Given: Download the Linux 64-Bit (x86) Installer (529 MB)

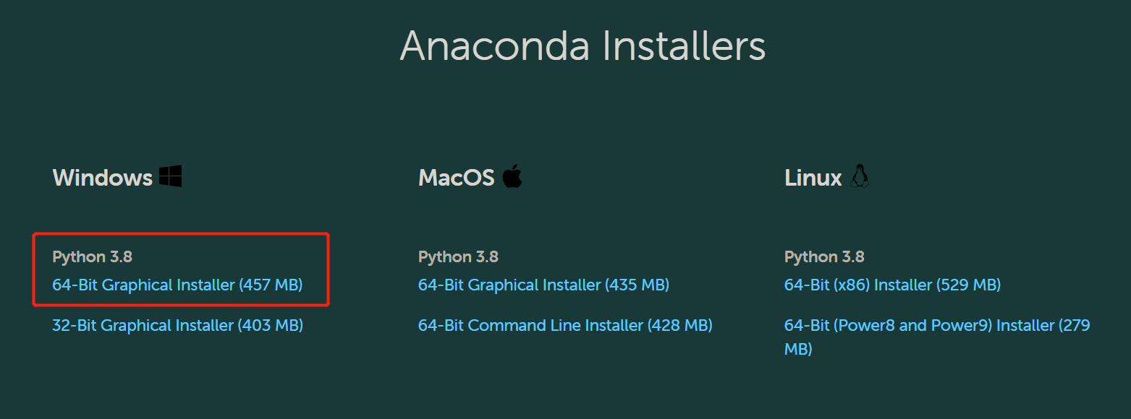Looking at the screenshot, I should [x=892, y=285].
